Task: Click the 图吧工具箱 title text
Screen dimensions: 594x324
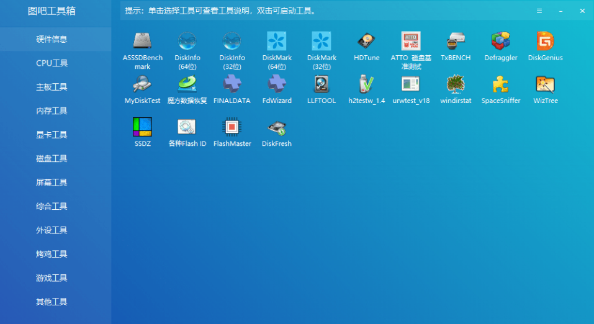Action: (x=52, y=11)
